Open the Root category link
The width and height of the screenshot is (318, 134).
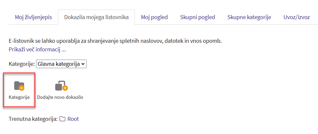(73, 119)
